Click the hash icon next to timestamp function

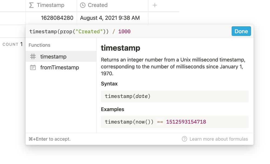pyautogui.click(x=33, y=57)
